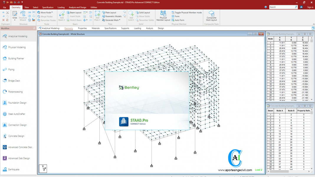
Task: Select the Foundation Design workflow icon
Action: point(5,103)
